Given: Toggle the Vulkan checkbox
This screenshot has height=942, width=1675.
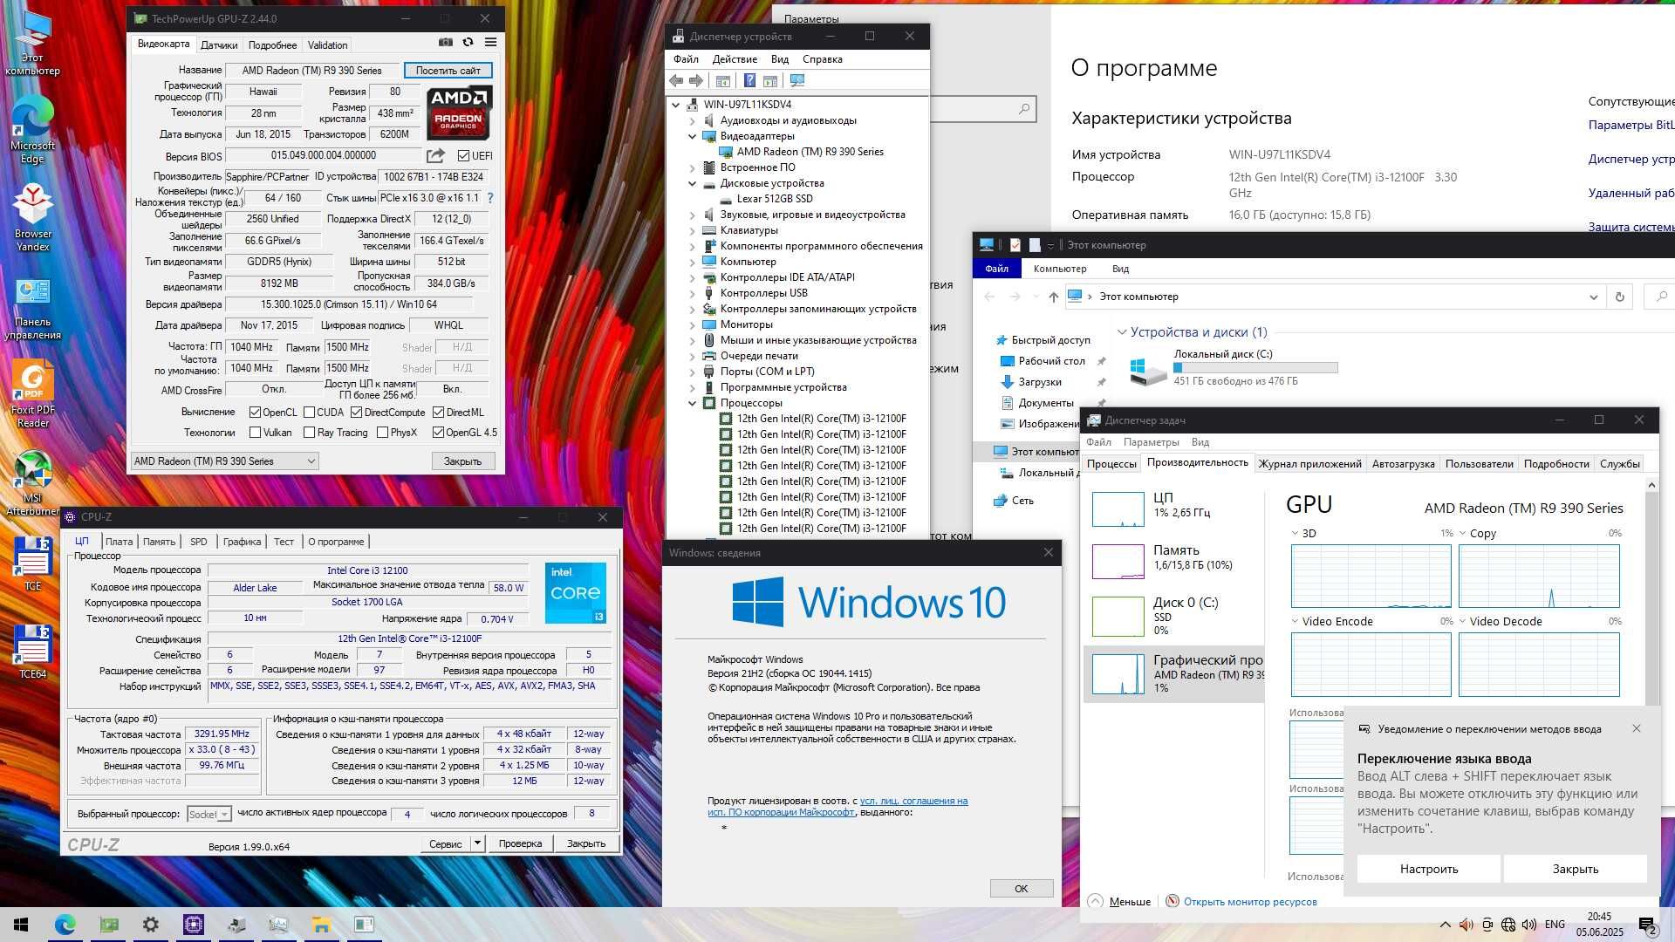Looking at the screenshot, I should (x=255, y=433).
